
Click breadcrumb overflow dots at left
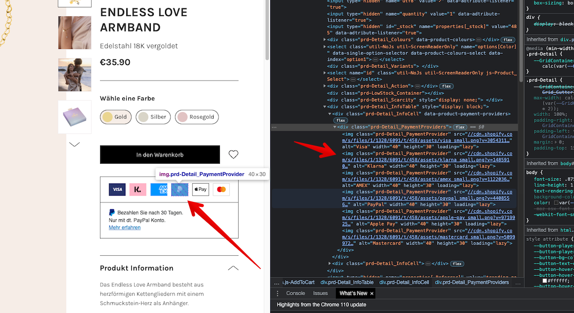click(x=277, y=282)
